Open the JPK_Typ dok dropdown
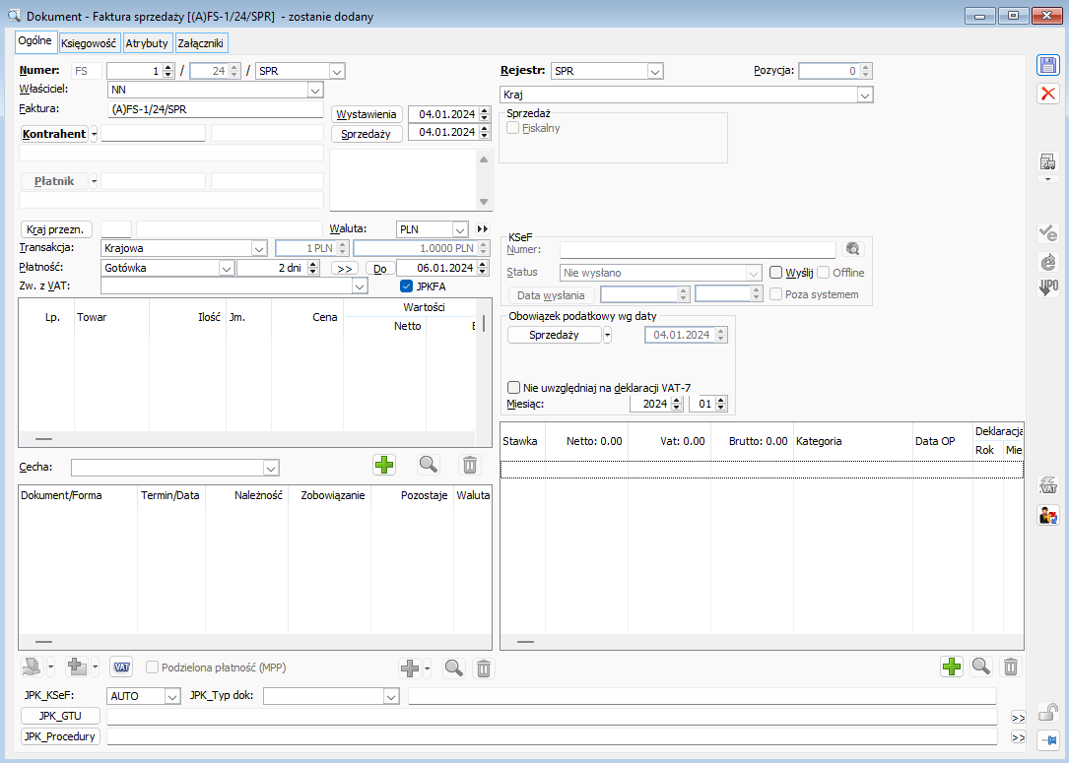 click(390, 696)
